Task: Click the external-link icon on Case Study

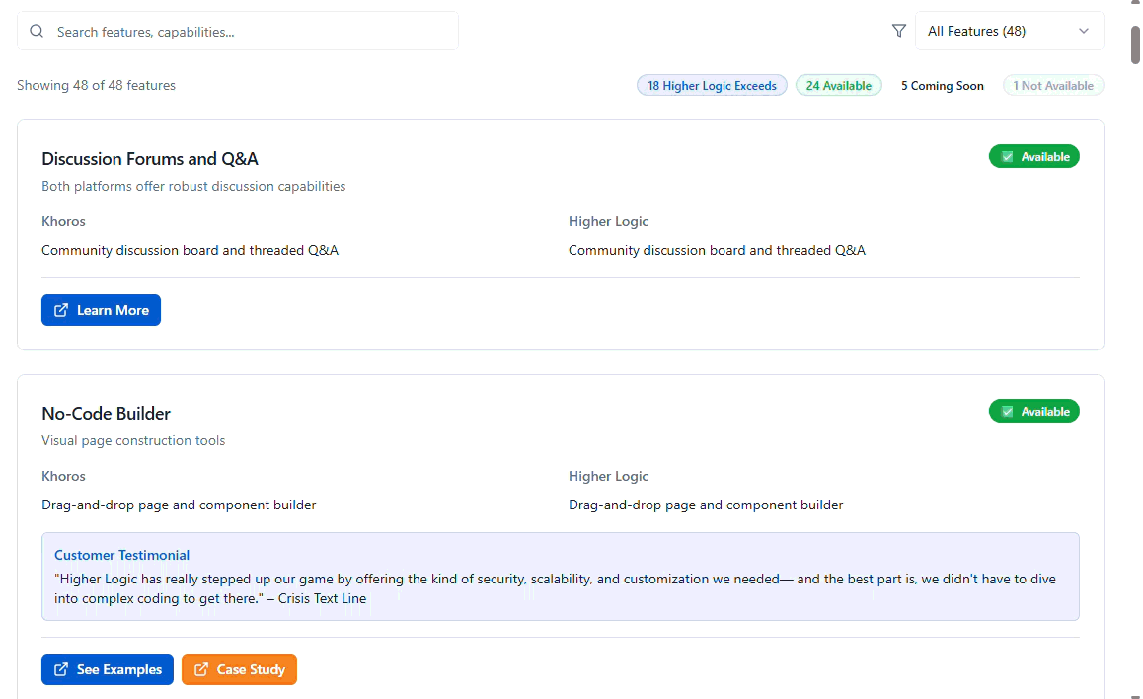Action: [201, 669]
